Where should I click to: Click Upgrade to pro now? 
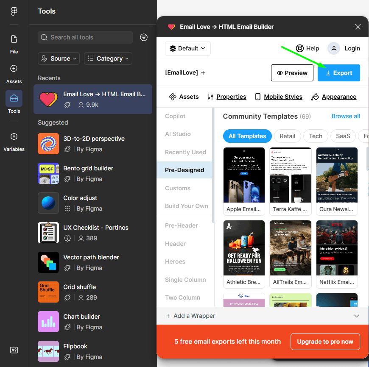click(x=325, y=342)
